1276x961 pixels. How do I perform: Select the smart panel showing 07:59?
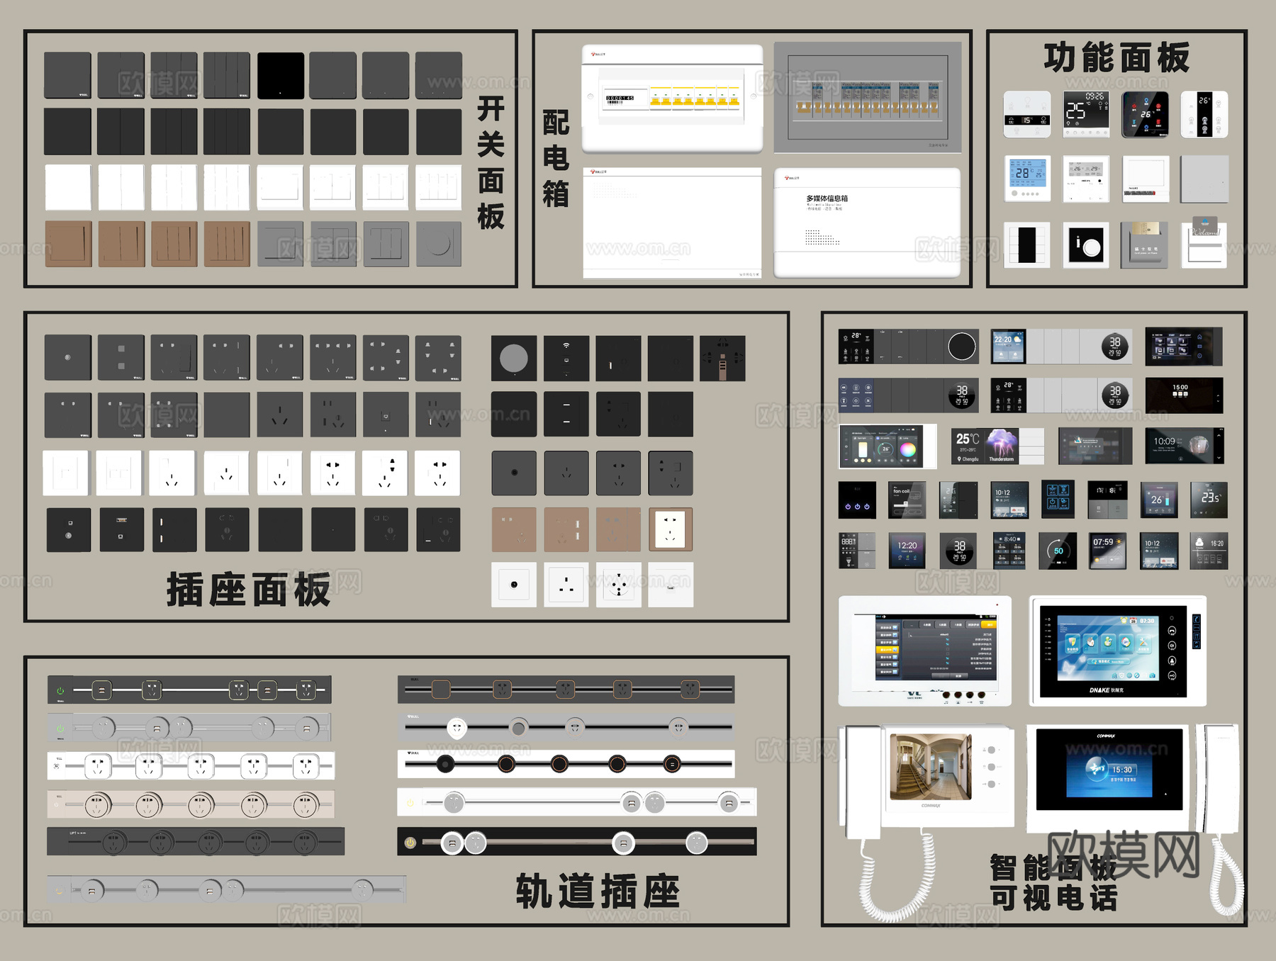[1107, 551]
